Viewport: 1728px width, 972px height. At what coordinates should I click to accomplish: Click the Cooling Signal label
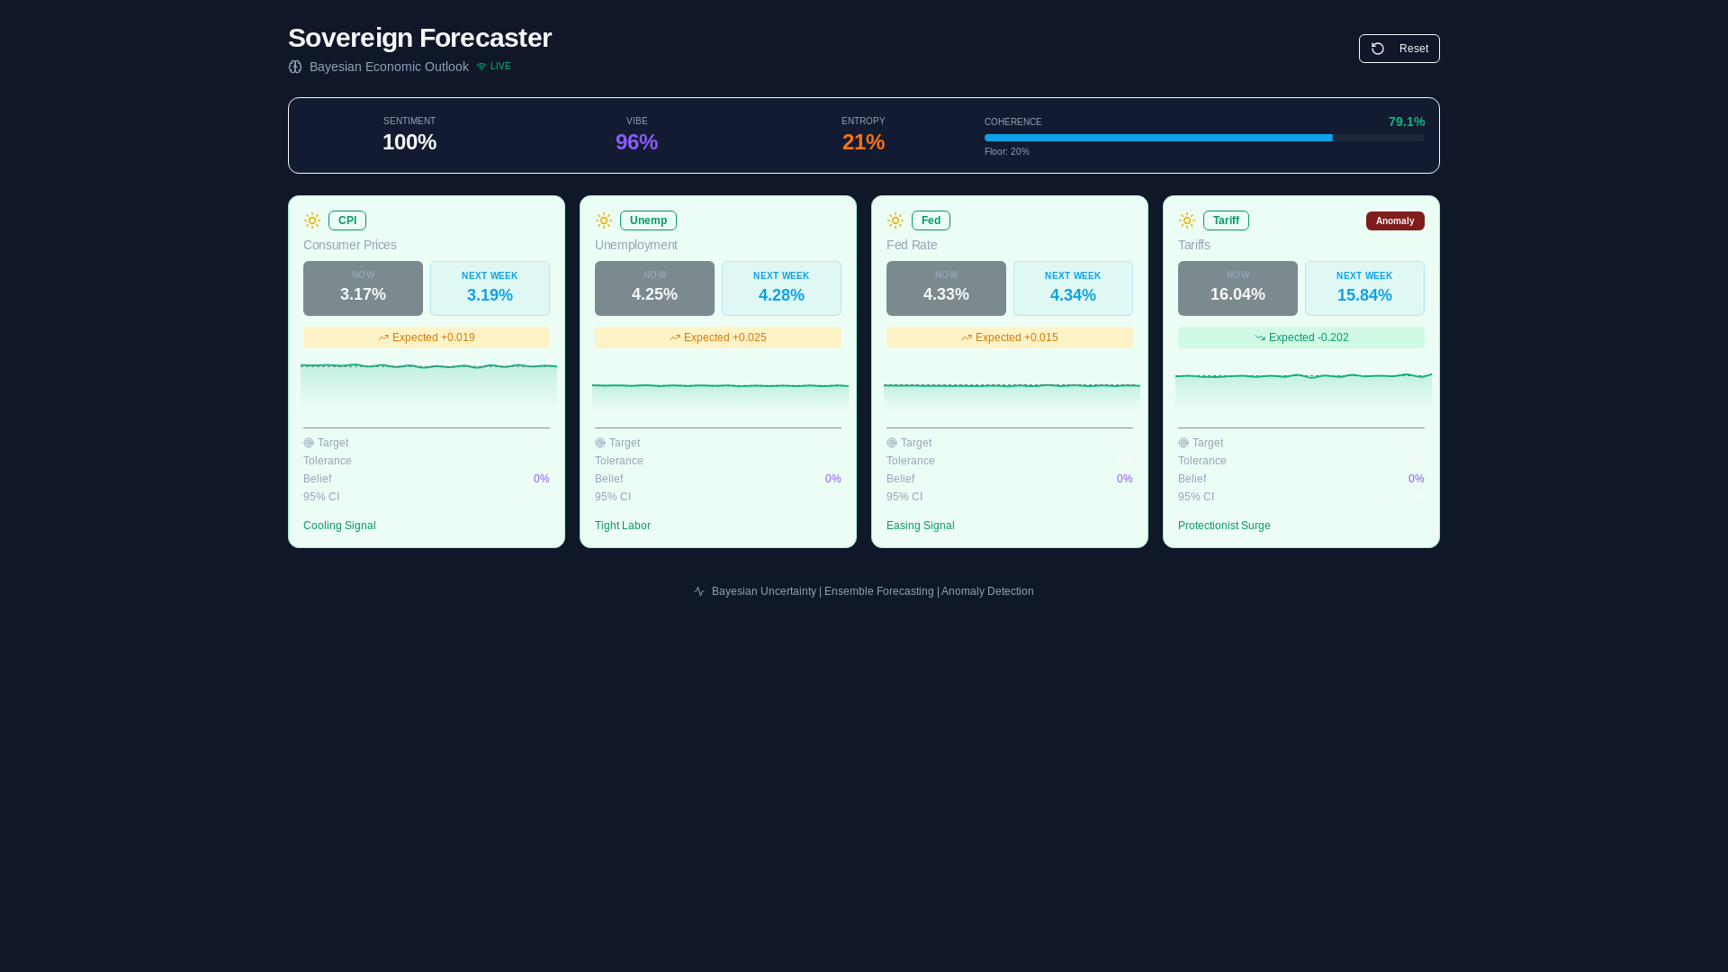[x=339, y=526]
